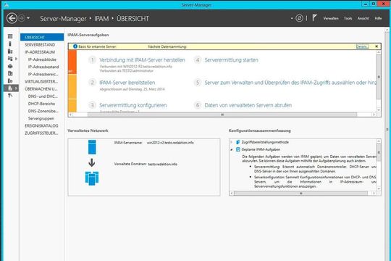Open the DNS- und DHC... navigation entry
Image resolution: width=391 pixels, height=261 pixels.
43,96
